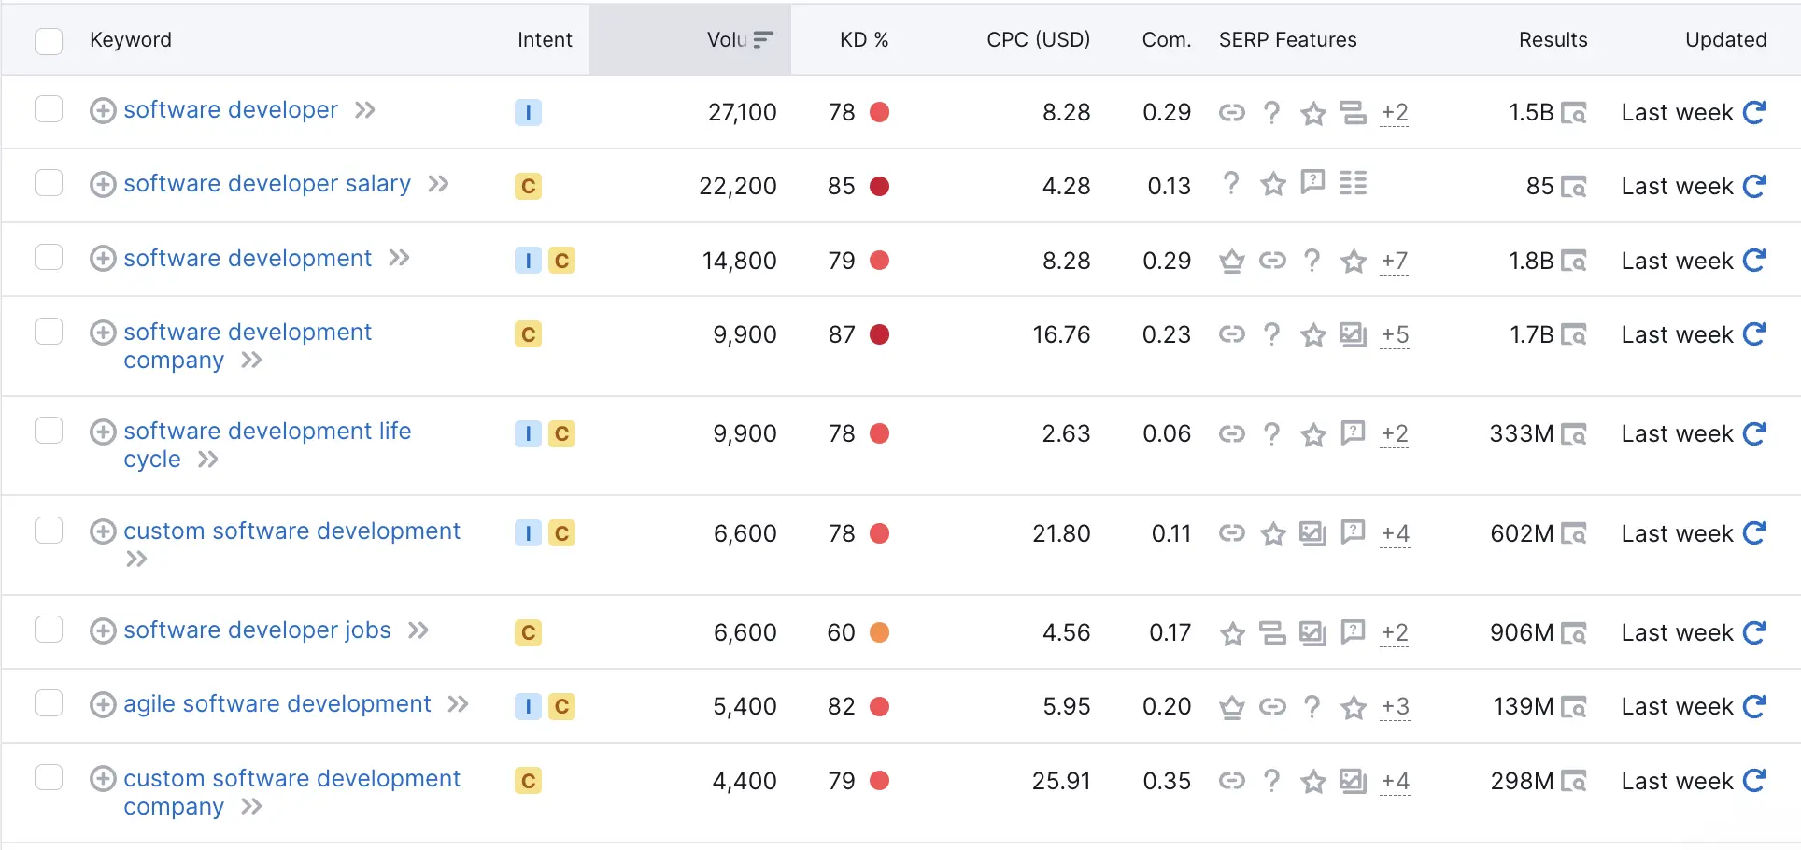
Task: Click the refresh icon for "agile software development"
Action: 1754,706
